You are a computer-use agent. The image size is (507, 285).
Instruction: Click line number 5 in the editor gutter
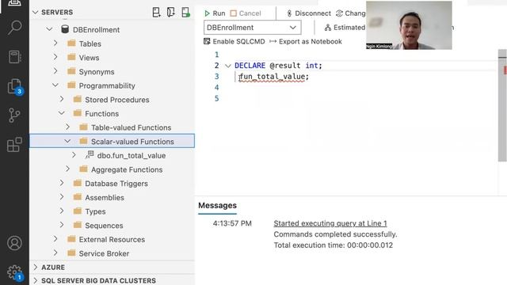pos(216,98)
